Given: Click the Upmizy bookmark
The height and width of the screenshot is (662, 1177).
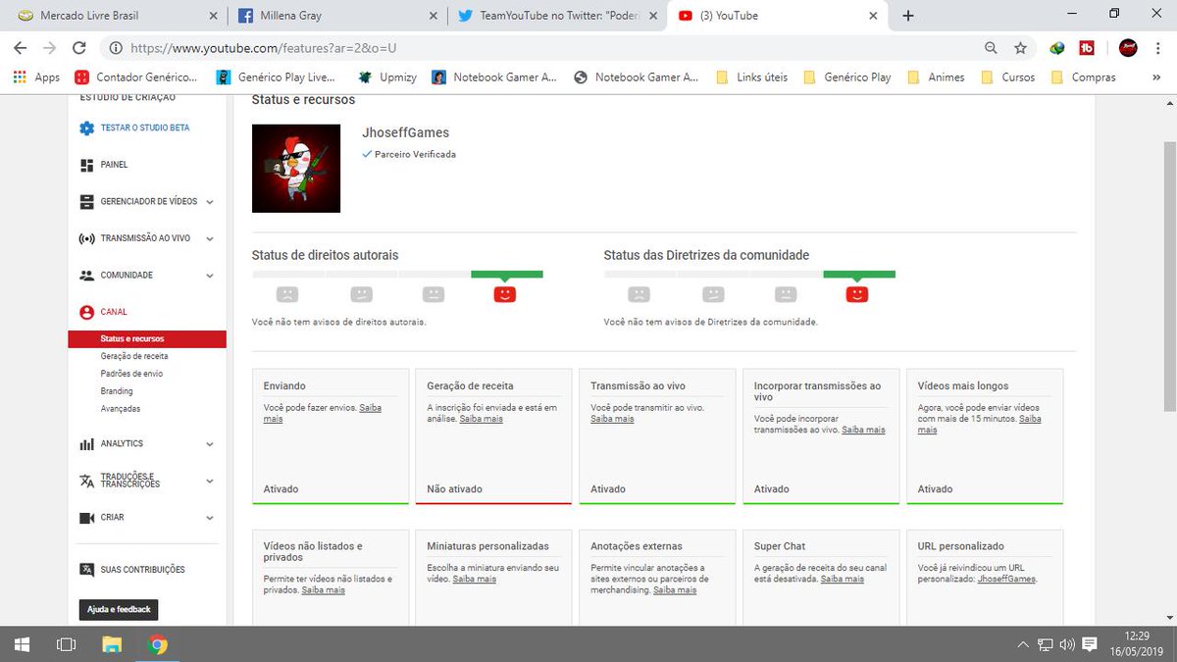Looking at the screenshot, I should point(386,76).
